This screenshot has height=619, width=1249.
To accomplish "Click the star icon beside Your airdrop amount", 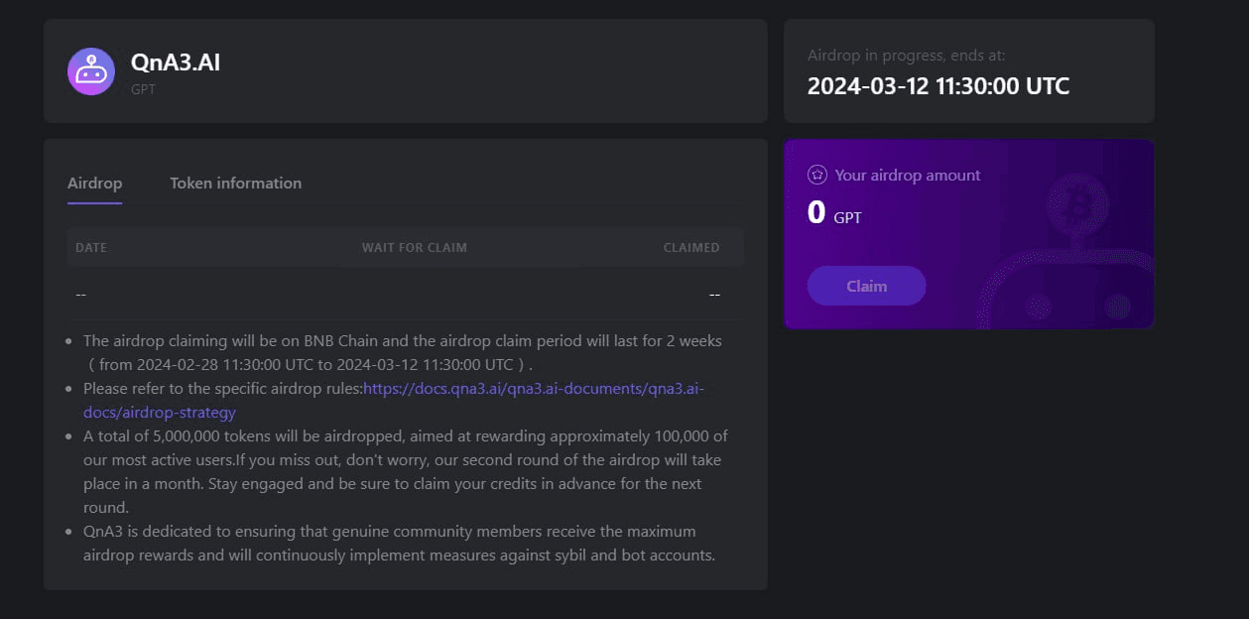I will pyautogui.click(x=817, y=175).
